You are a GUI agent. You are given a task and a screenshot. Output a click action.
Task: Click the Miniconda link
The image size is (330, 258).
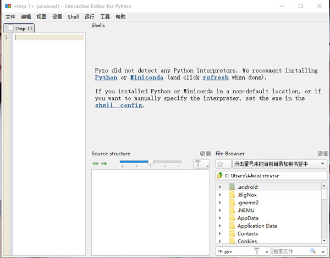pos(146,78)
